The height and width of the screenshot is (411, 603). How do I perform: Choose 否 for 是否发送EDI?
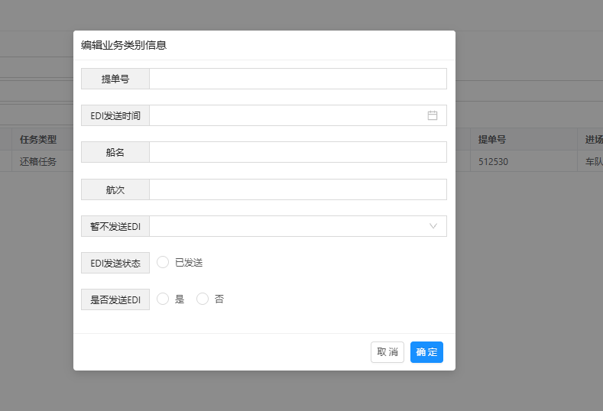point(203,299)
